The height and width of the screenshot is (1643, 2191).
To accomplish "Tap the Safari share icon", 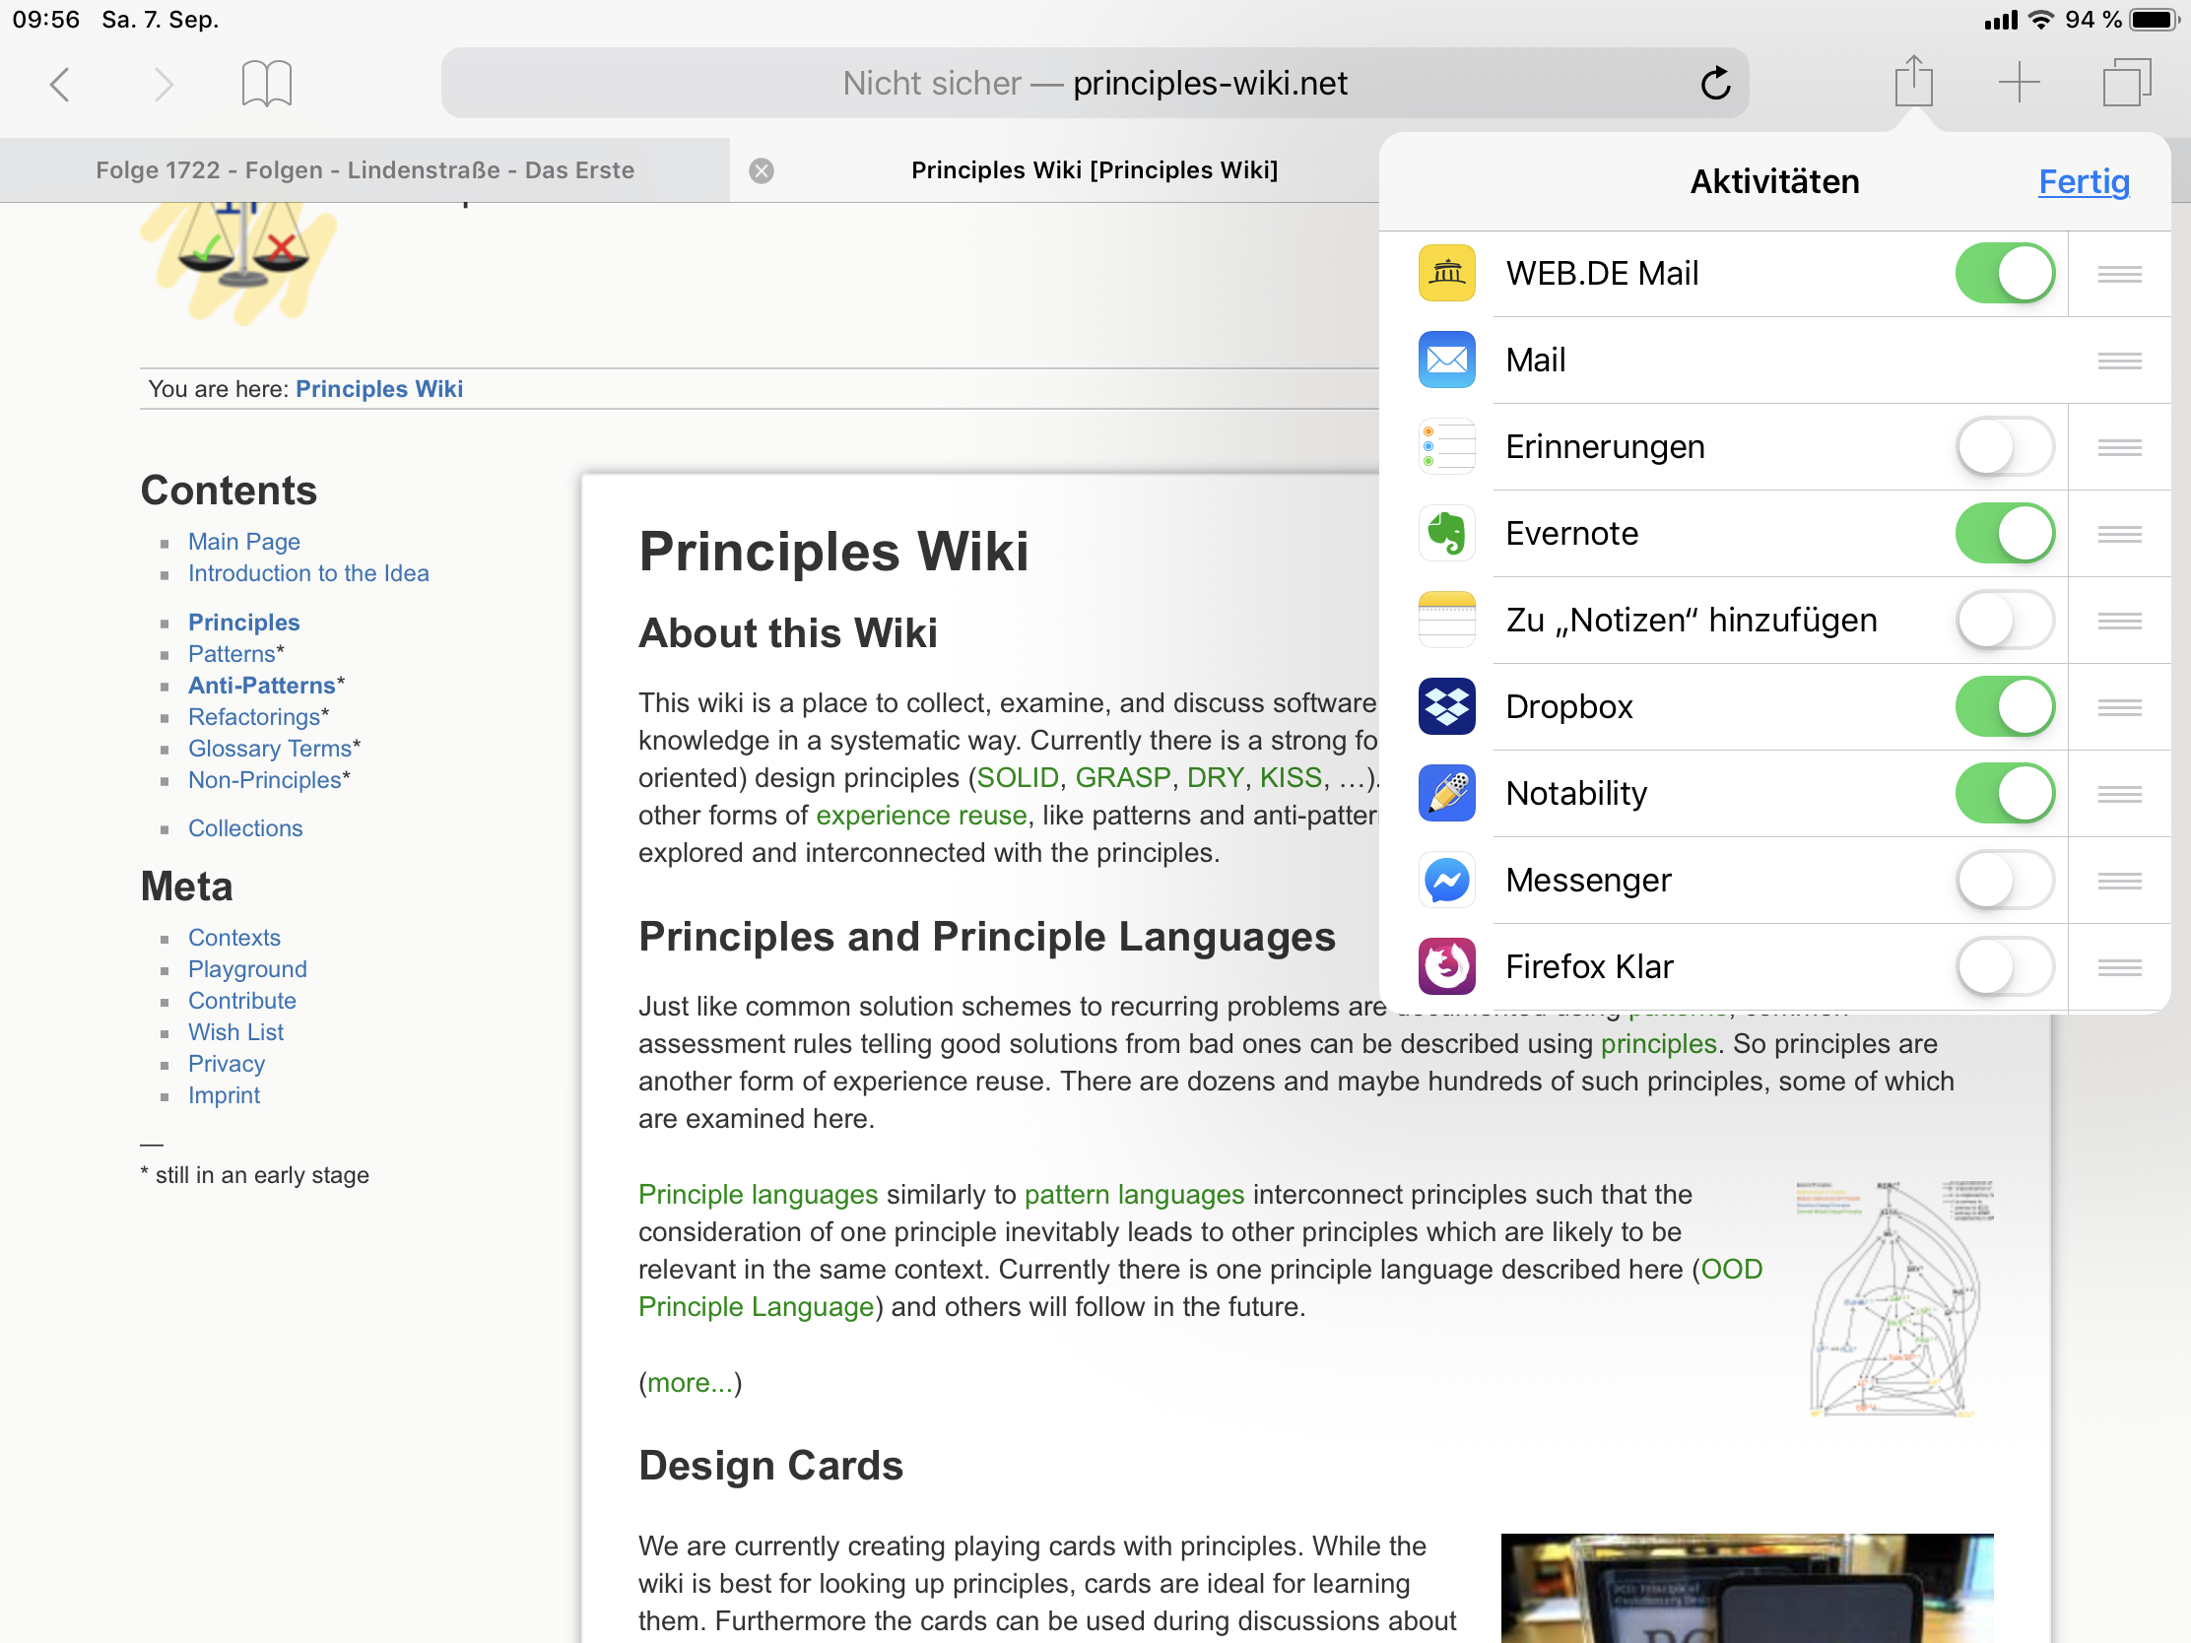I will (x=1912, y=82).
